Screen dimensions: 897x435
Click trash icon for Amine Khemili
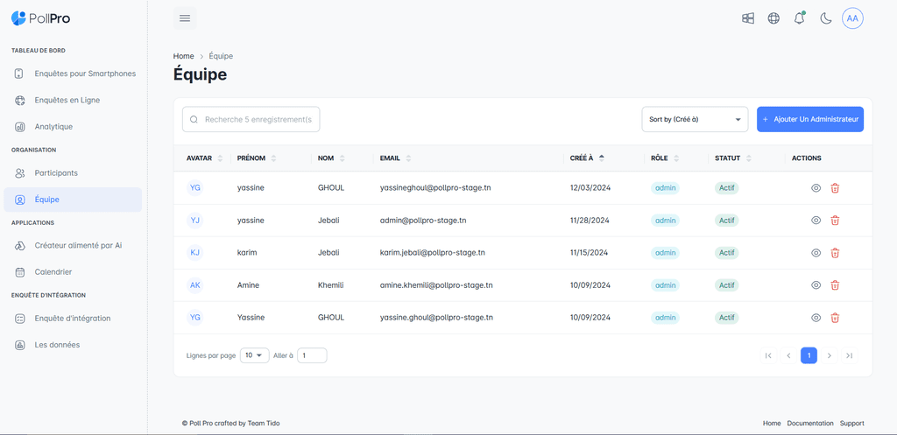[x=835, y=285]
